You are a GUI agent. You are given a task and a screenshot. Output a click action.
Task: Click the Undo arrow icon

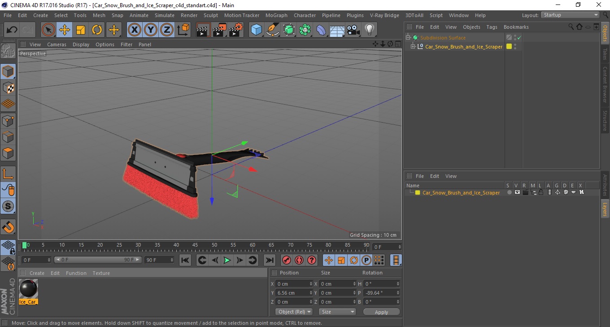coord(12,30)
